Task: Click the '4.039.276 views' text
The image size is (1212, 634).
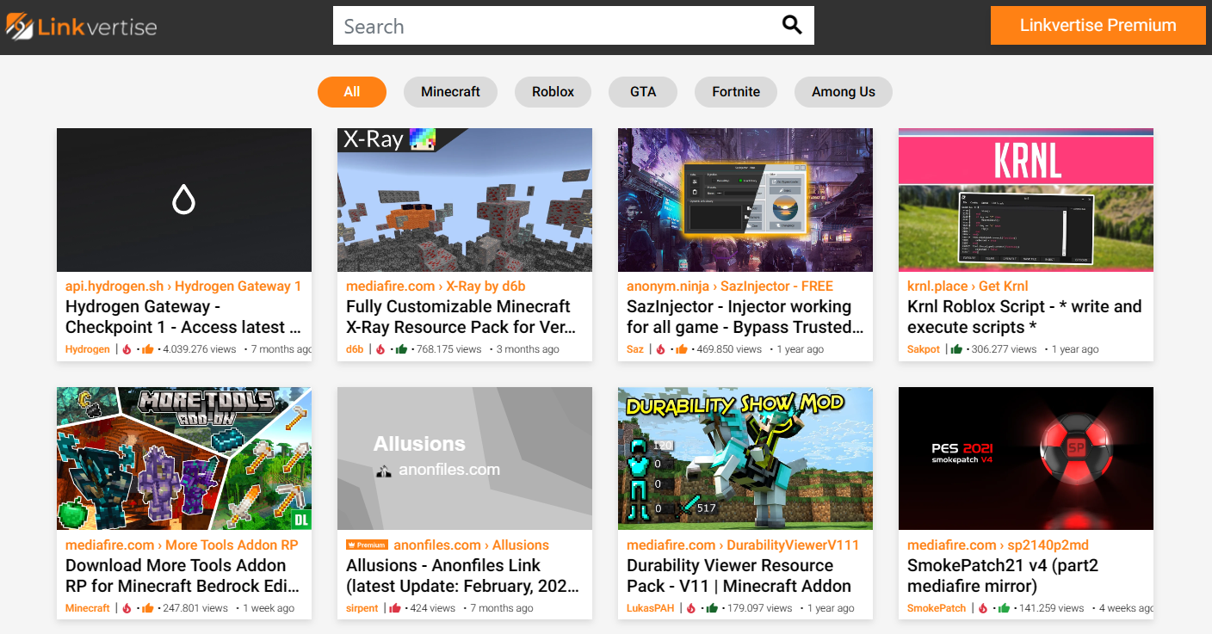Action: coord(200,349)
